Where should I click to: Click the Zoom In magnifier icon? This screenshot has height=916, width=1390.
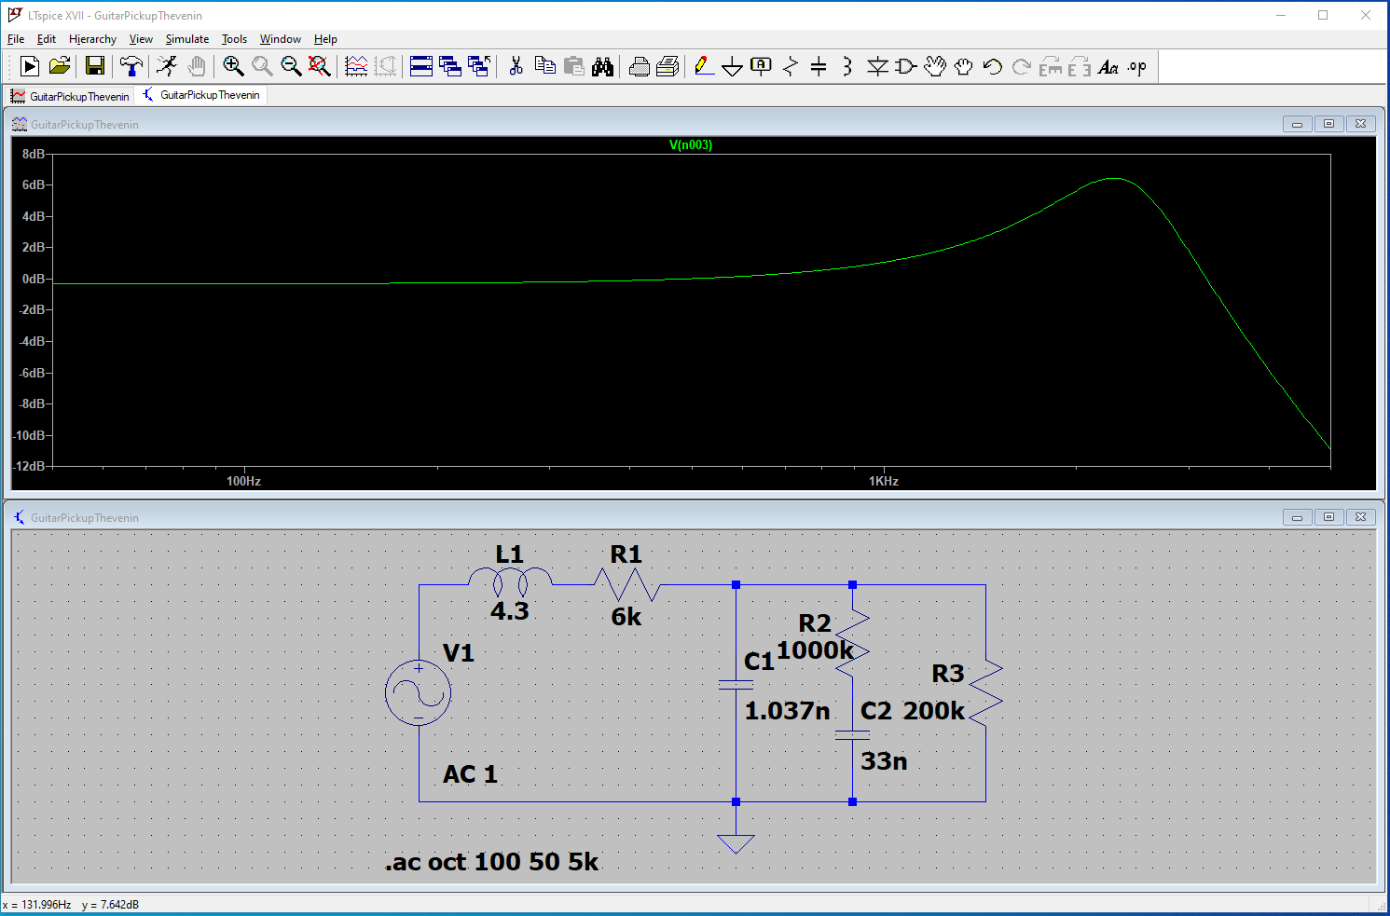(233, 66)
